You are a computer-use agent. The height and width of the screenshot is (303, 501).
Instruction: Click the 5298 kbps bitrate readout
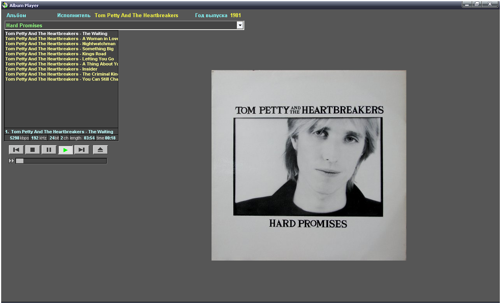point(19,138)
